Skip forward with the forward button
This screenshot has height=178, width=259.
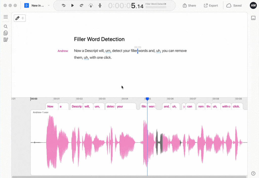(x=81, y=6)
